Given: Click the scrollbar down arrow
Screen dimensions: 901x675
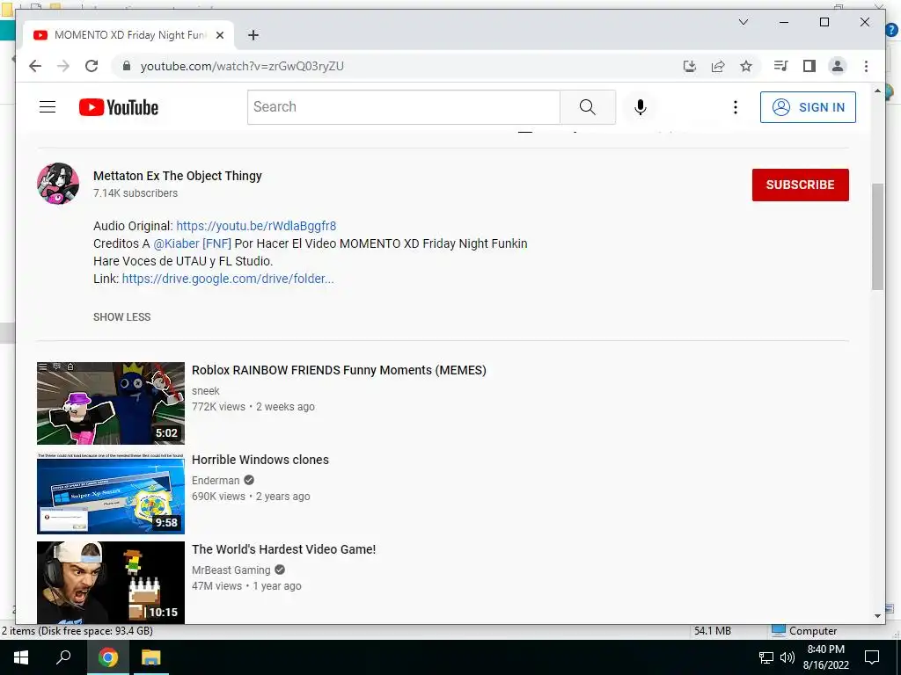Looking at the screenshot, I should (877, 616).
